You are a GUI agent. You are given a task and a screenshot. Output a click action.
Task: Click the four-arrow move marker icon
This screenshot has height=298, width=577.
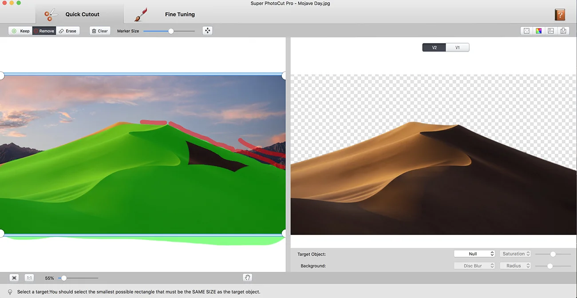coord(207,31)
